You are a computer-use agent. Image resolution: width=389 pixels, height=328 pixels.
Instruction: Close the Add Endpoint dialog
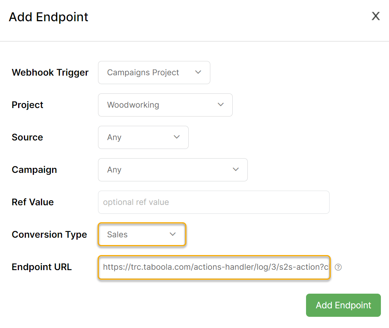[x=375, y=16]
